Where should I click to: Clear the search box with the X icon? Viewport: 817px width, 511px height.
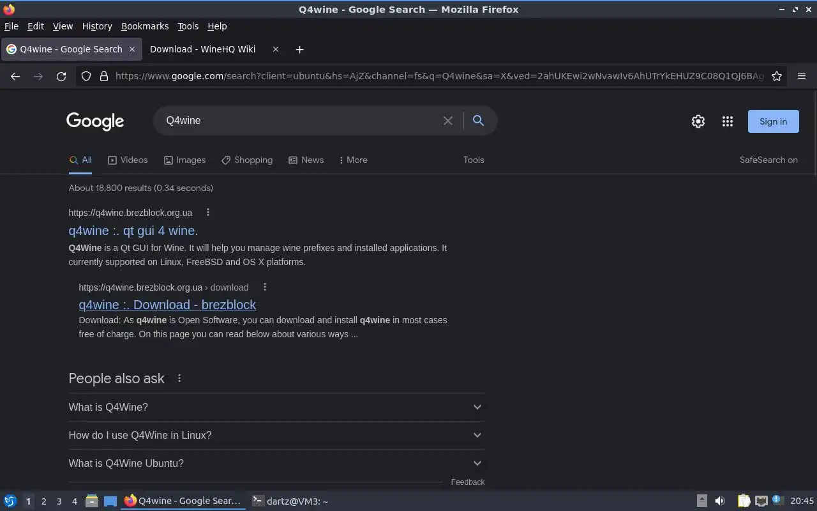448,121
